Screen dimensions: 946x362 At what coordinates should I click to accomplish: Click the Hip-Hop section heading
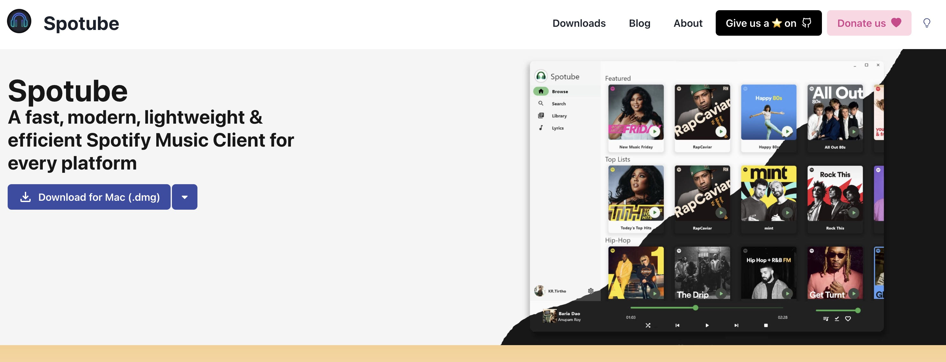point(618,240)
